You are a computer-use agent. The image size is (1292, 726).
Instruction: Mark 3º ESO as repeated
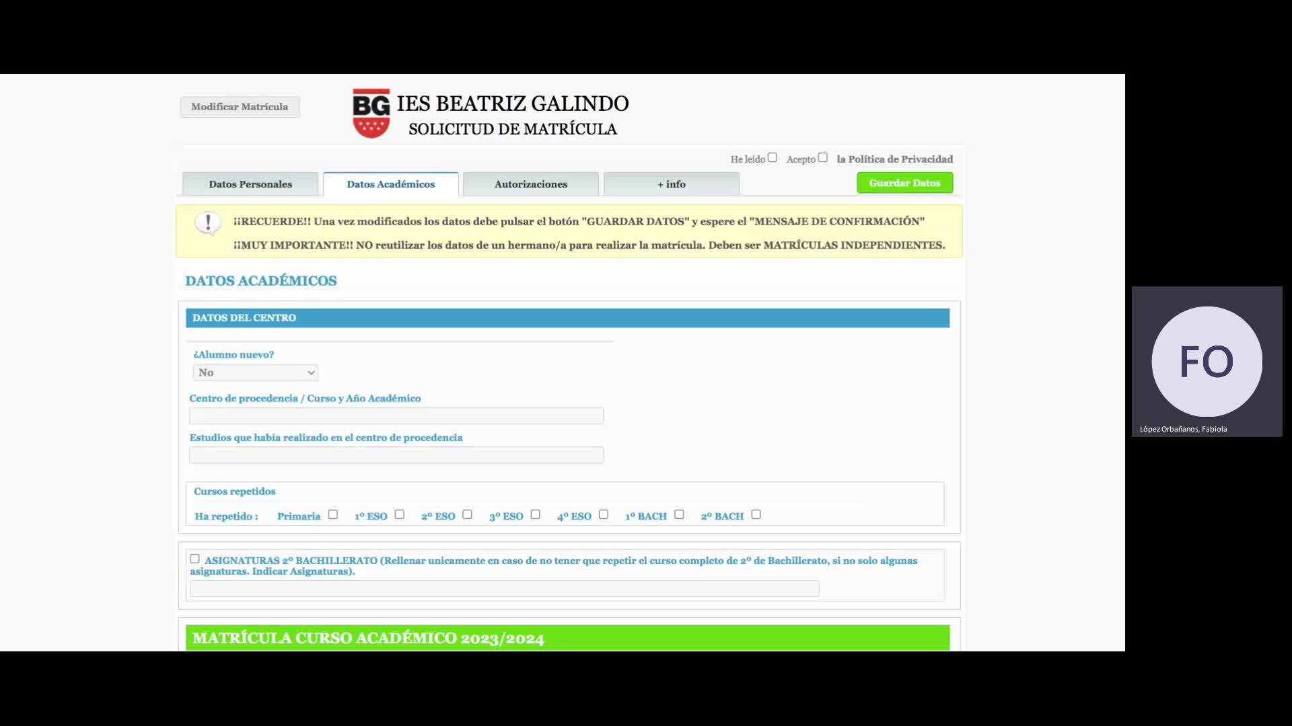535,514
